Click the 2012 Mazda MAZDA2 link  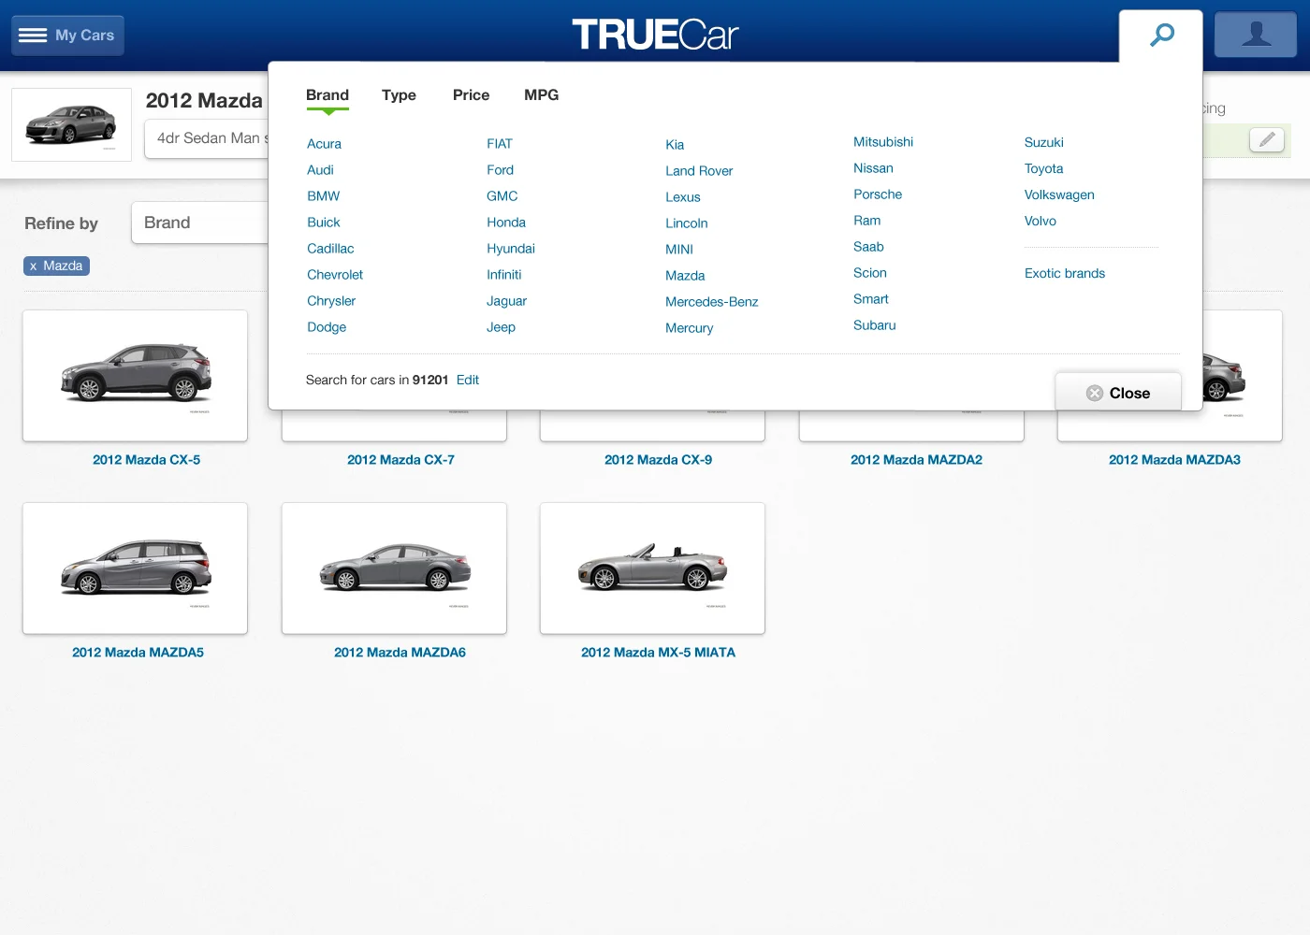tap(917, 460)
